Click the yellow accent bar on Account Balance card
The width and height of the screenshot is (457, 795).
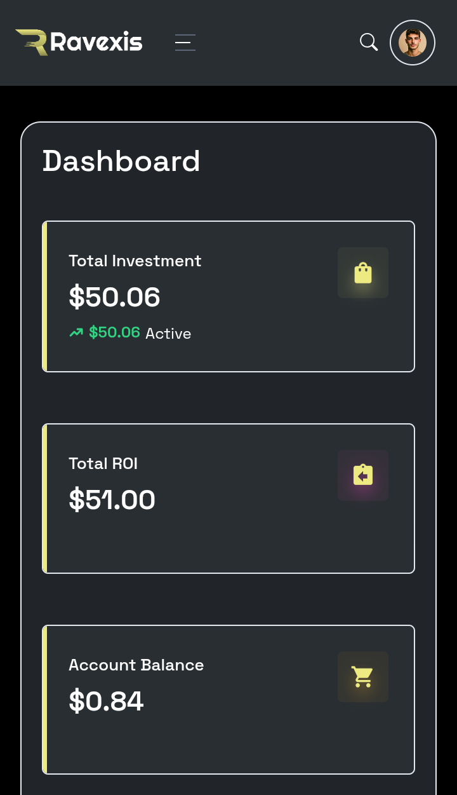click(x=44, y=700)
